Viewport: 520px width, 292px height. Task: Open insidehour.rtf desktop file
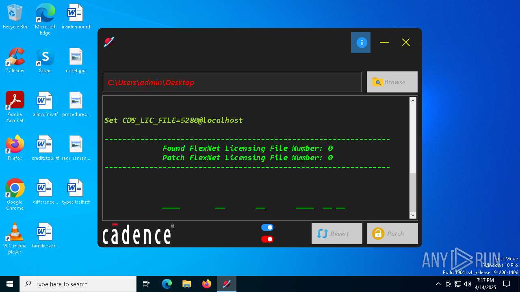(76, 17)
